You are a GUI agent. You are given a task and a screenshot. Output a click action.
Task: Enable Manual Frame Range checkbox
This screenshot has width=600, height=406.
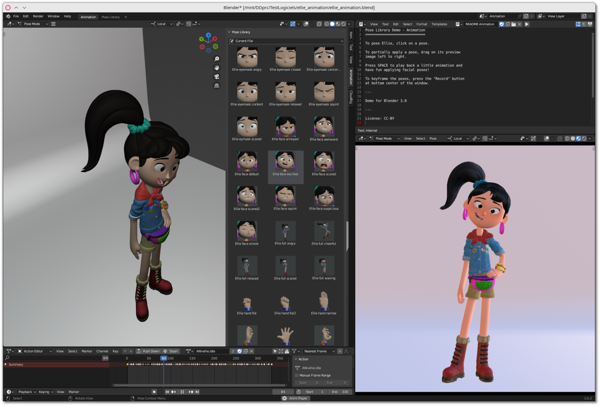297,376
